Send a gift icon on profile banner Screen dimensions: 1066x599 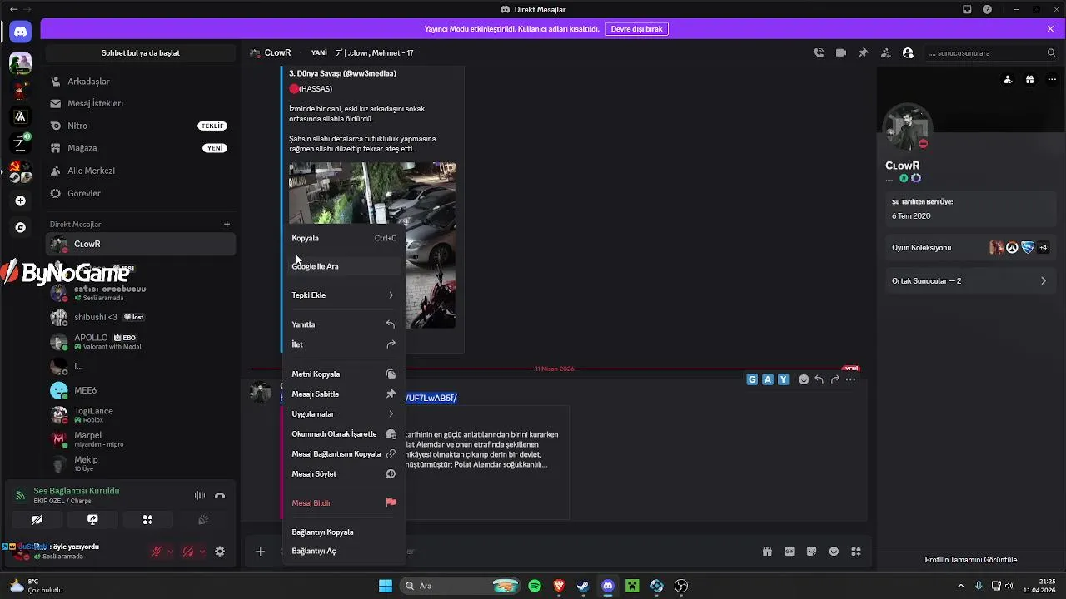pos(1030,80)
